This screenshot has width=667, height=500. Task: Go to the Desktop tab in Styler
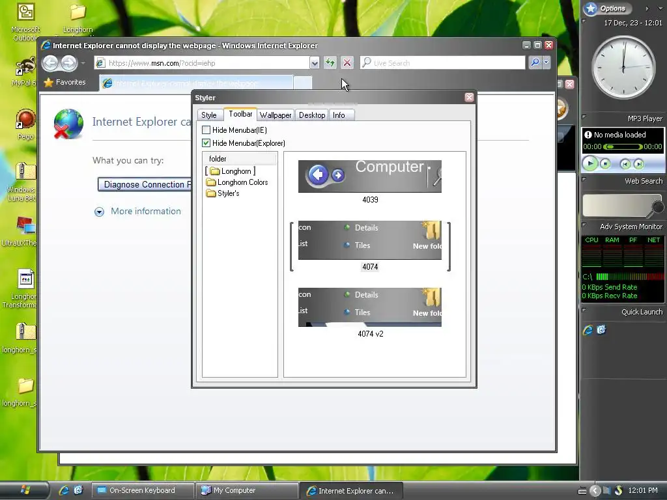pyautogui.click(x=312, y=115)
